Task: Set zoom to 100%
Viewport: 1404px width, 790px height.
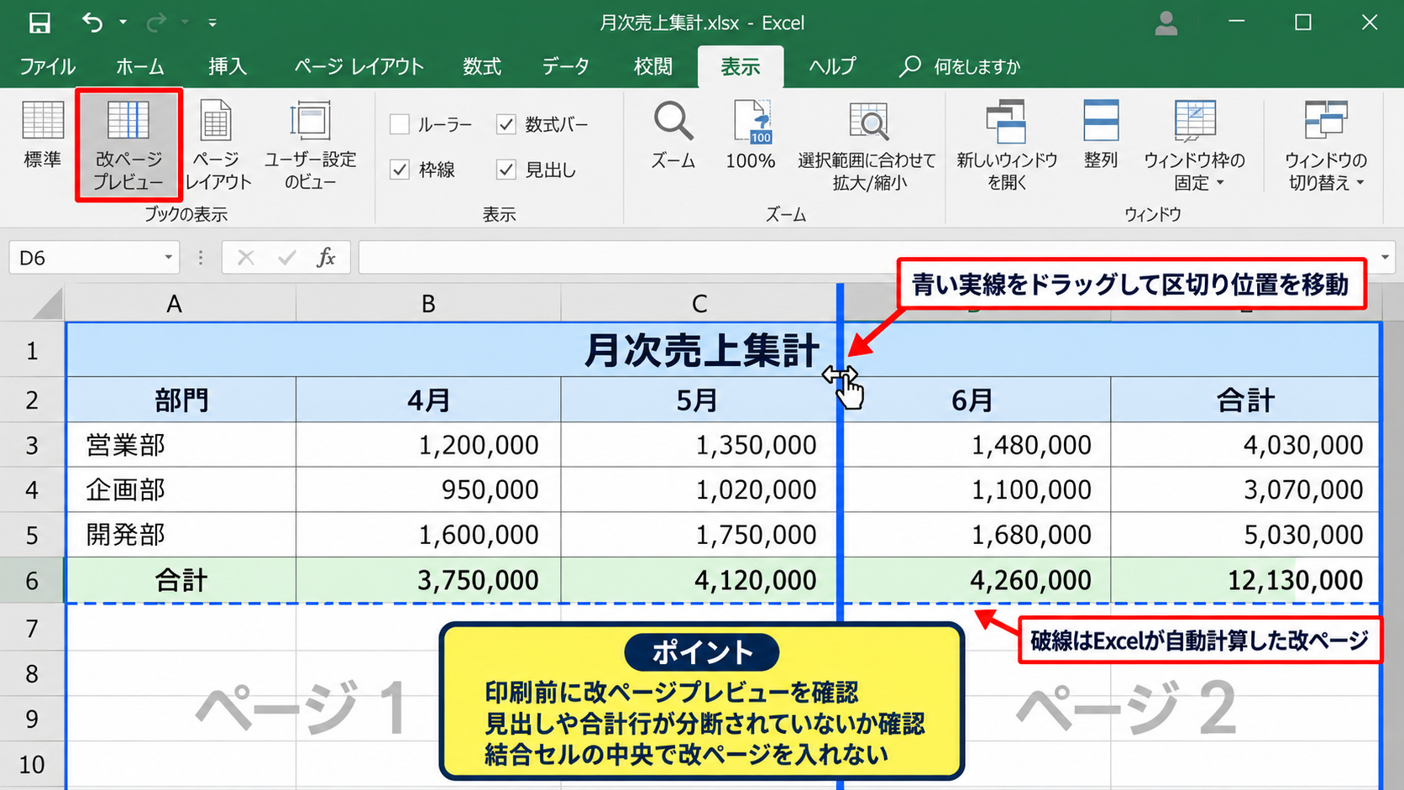Action: [x=751, y=134]
